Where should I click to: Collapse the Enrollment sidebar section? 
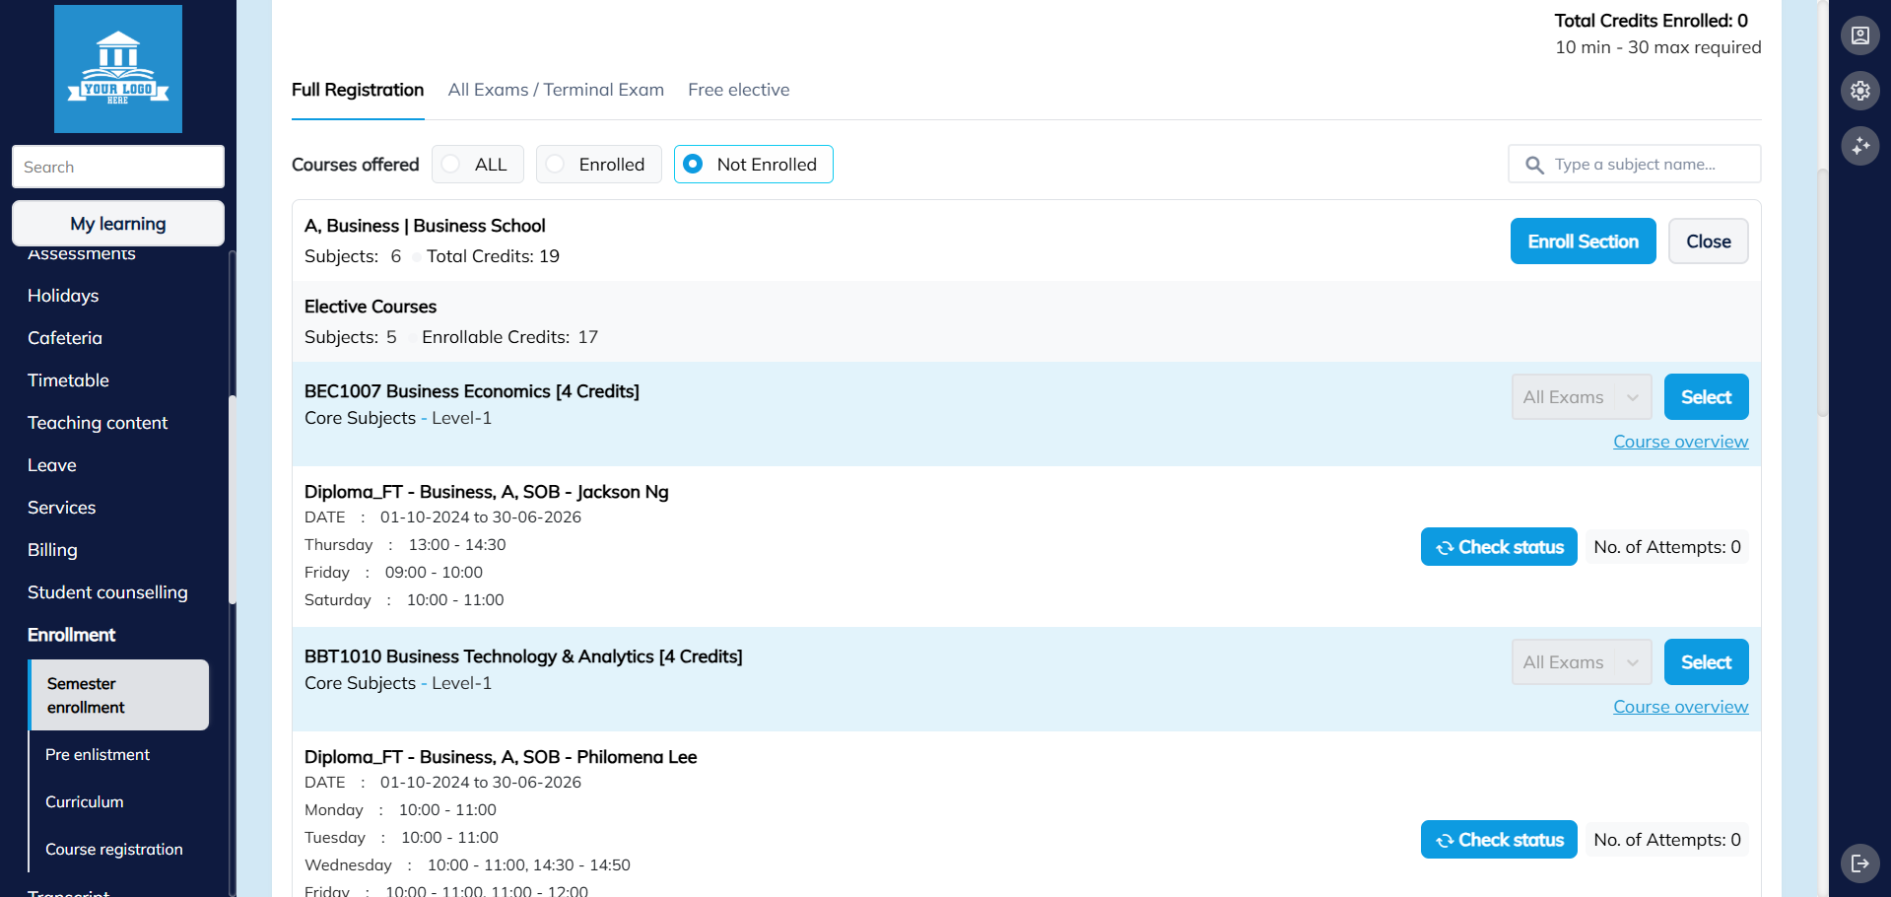72,635
